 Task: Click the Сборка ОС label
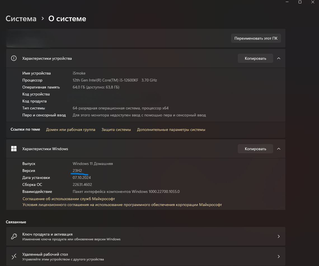point(32,185)
